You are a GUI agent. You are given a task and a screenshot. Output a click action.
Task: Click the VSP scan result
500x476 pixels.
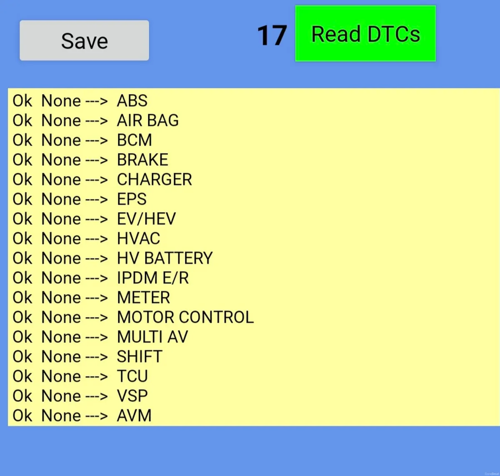[x=79, y=396]
